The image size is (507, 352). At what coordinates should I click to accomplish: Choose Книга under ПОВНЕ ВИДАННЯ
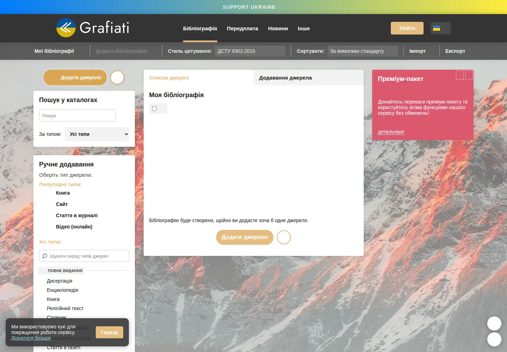click(53, 299)
